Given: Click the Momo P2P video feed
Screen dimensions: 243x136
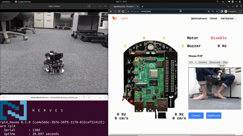Looking at the screenshot, I should click(x=215, y=88).
